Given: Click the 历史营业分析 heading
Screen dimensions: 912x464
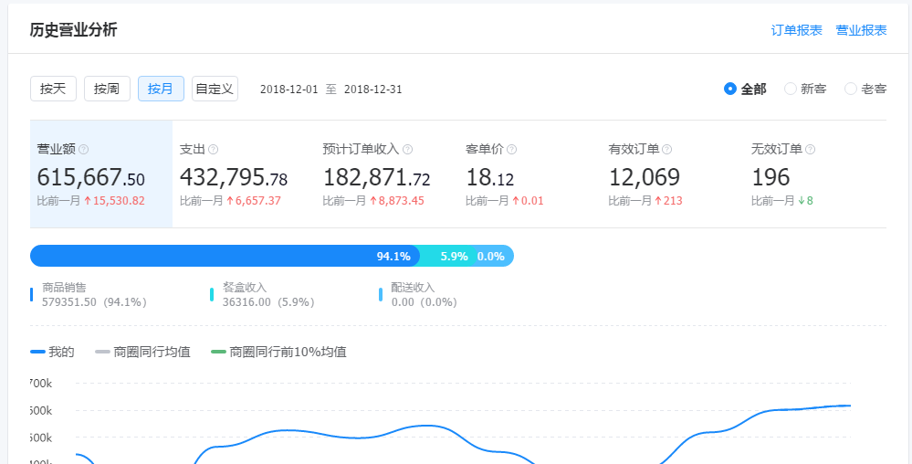Looking at the screenshot, I should pyautogui.click(x=73, y=30).
